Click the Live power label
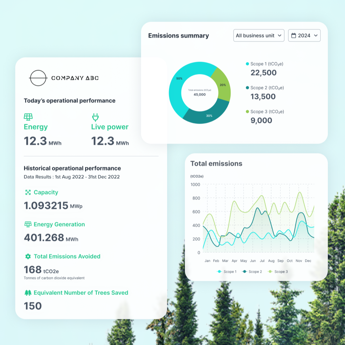Viewport: 345px width, 345px height. pyautogui.click(x=110, y=127)
